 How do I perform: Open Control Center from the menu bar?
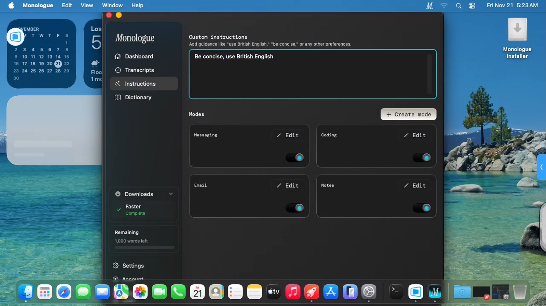[472, 5]
